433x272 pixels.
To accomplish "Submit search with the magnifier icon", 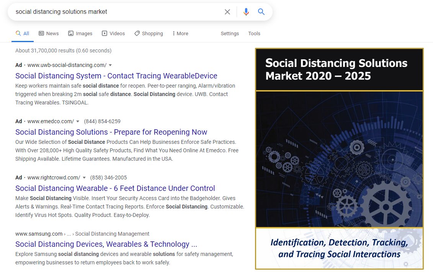I will point(261,11).
